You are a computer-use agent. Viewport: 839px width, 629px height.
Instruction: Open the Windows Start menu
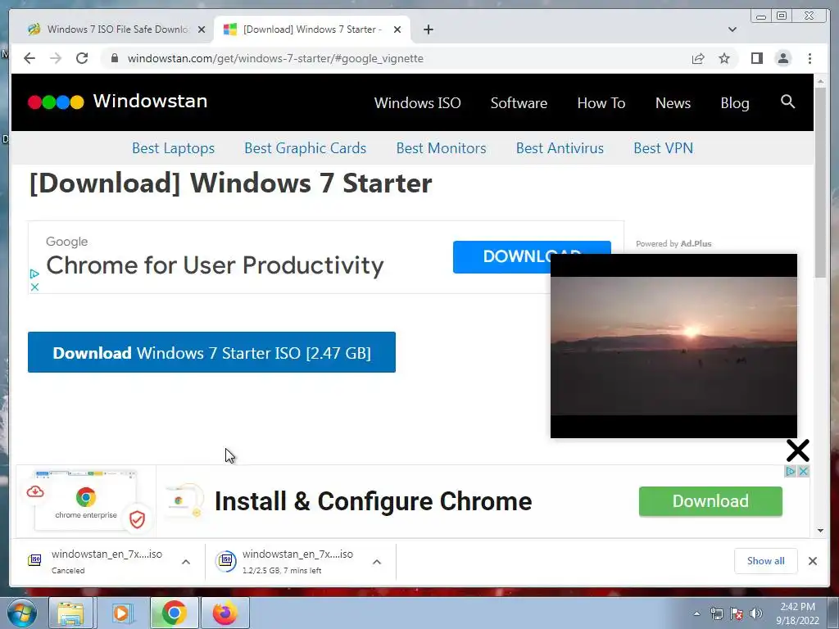(x=22, y=613)
